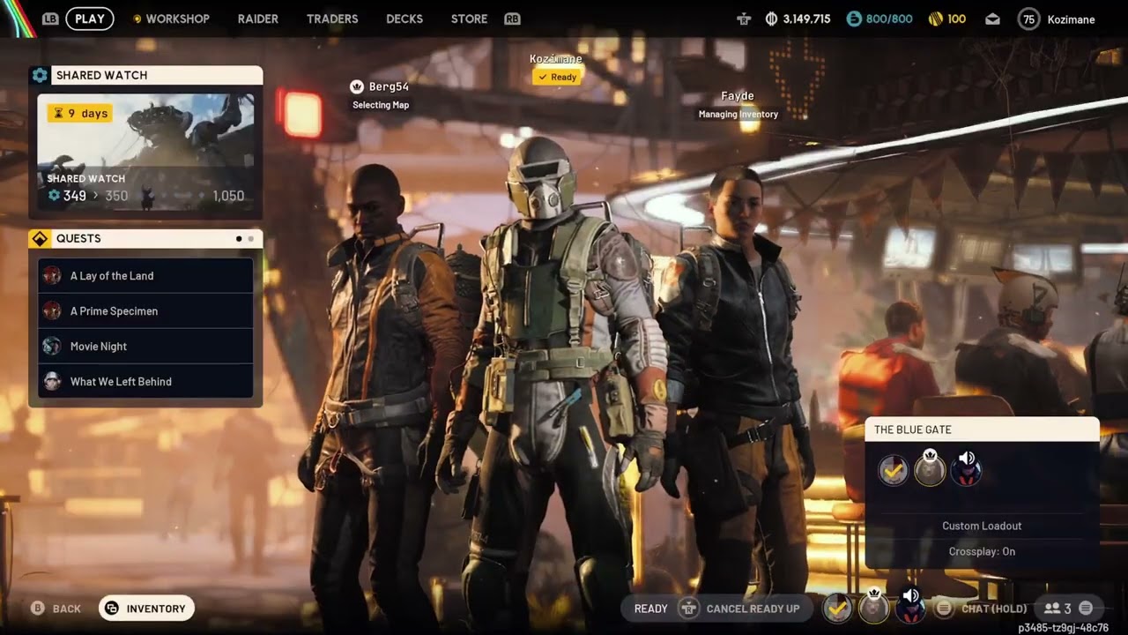Click the Kozimane name tag above the center raider
Screen dimensions: 1128x635
click(555, 59)
